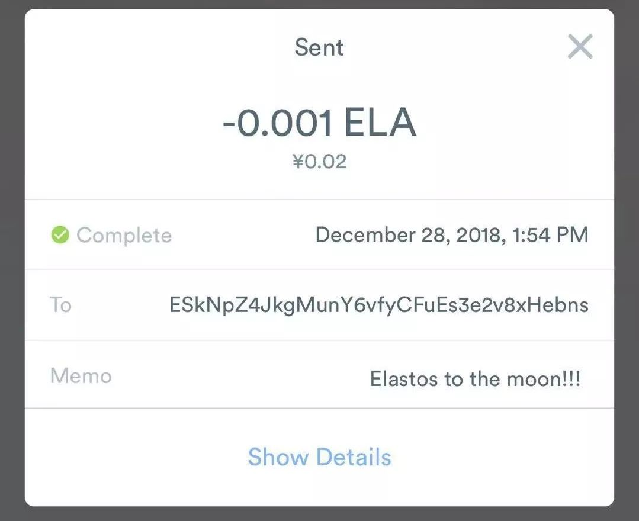Click the green Complete checkmark icon
The height and width of the screenshot is (521, 639).
(60, 235)
